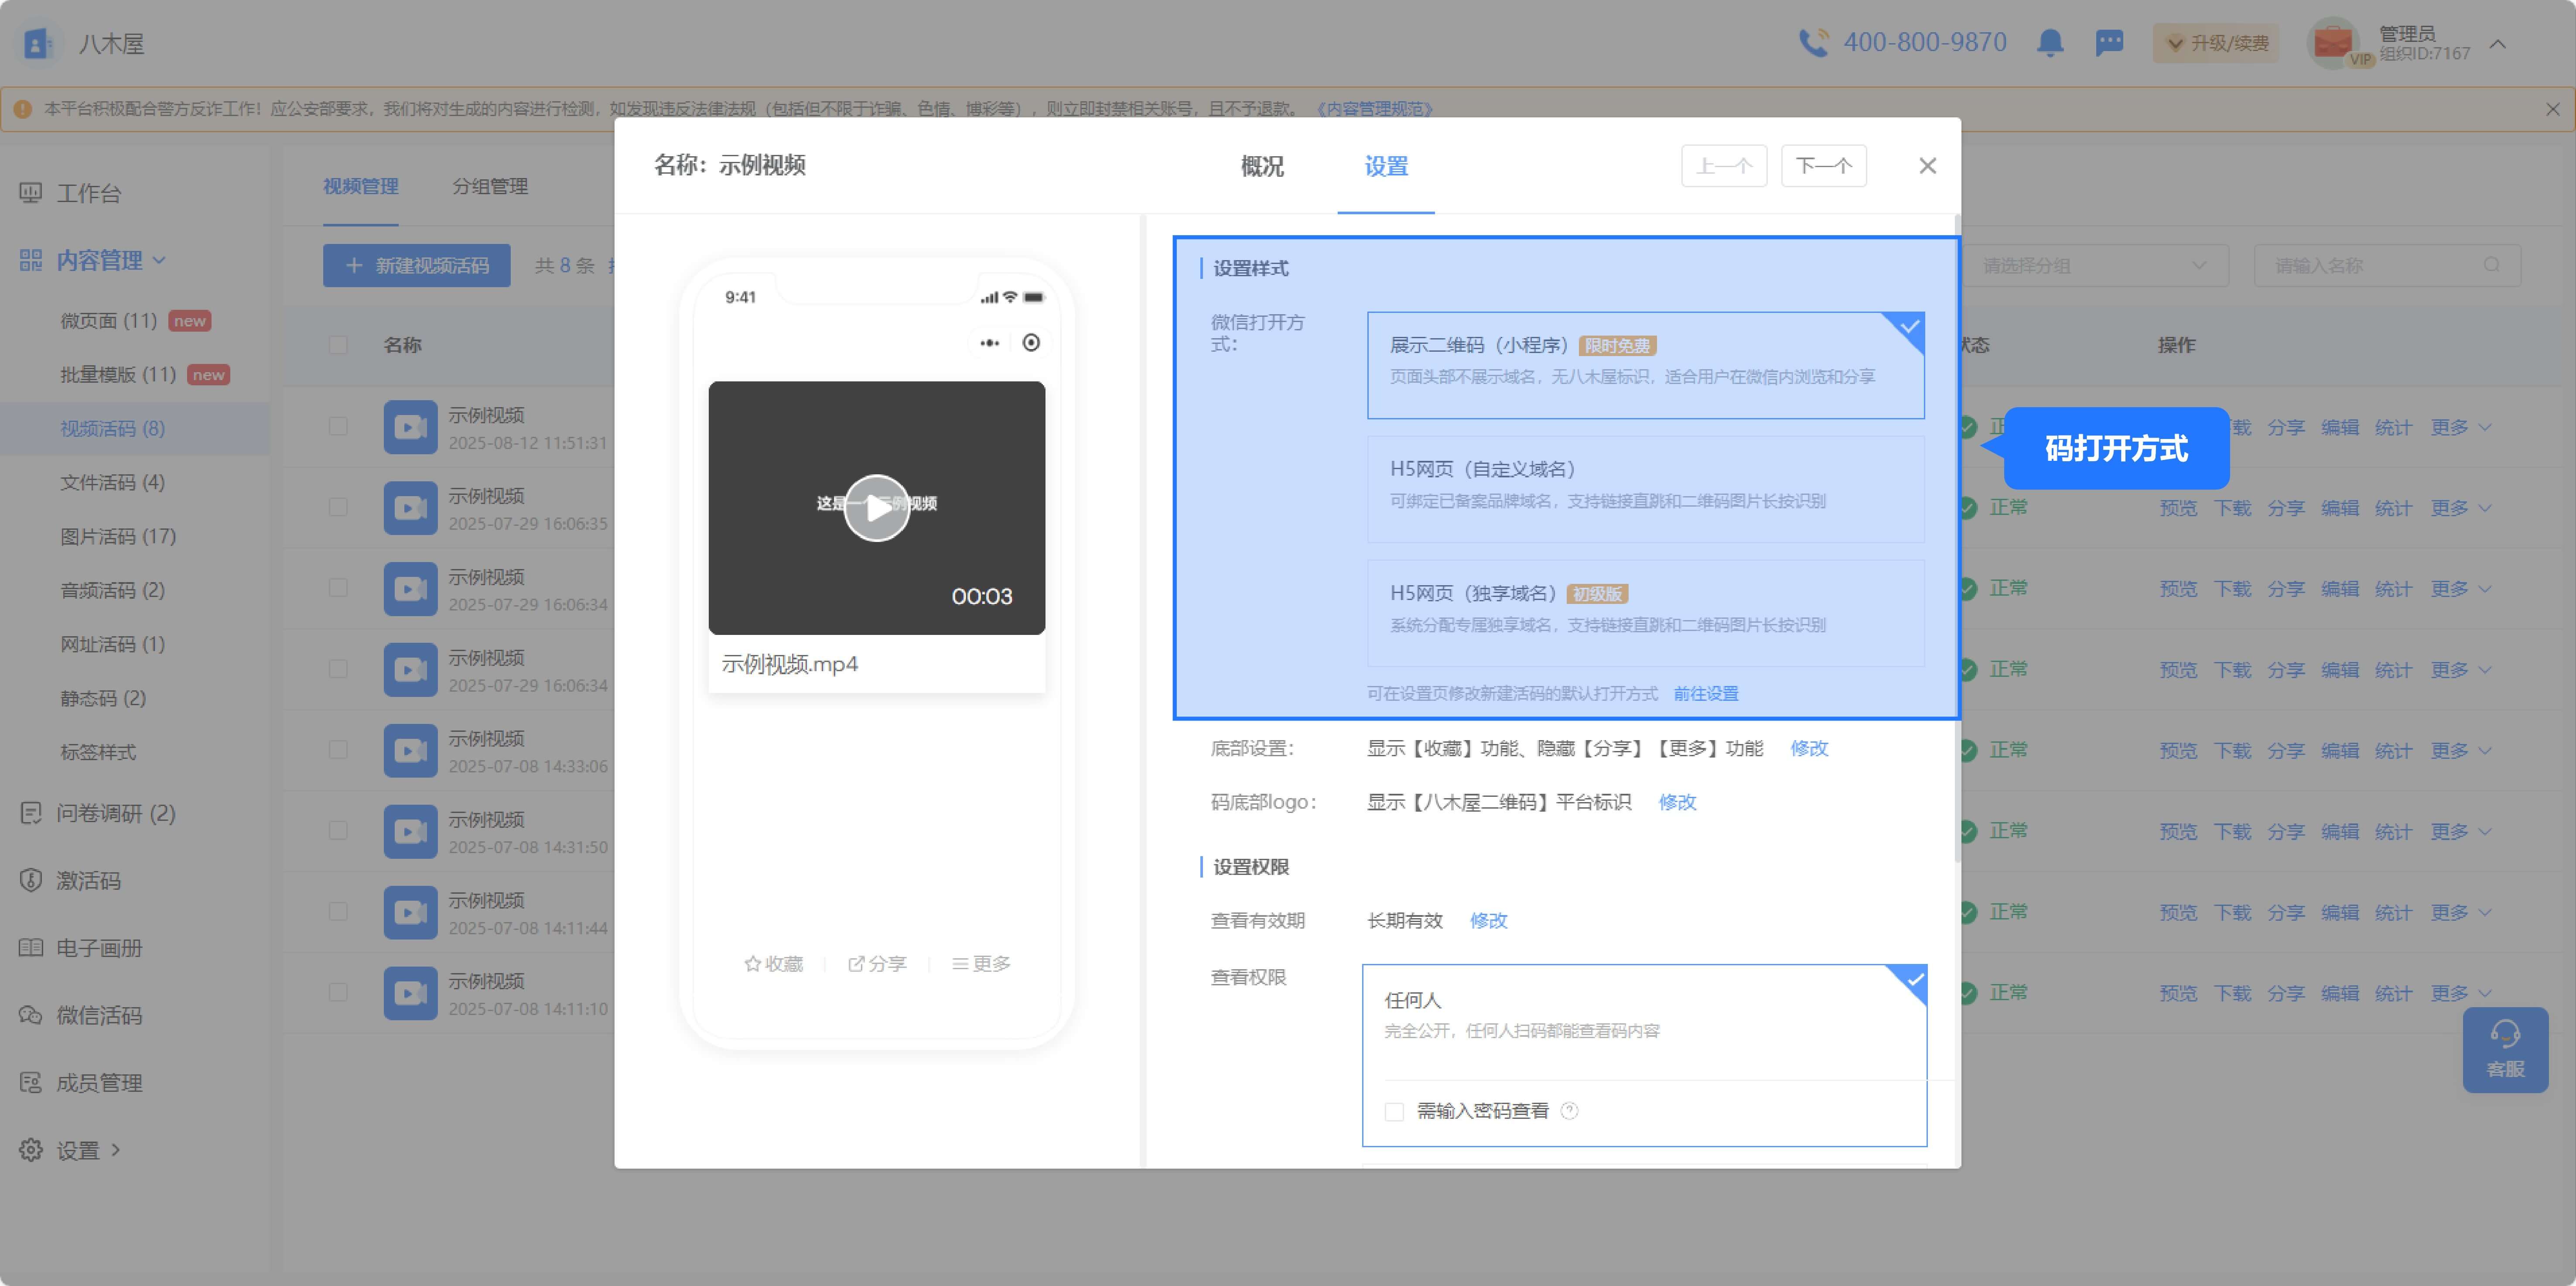Click the notification bell icon
Viewport: 2576px width, 1286px height.
2050,43
